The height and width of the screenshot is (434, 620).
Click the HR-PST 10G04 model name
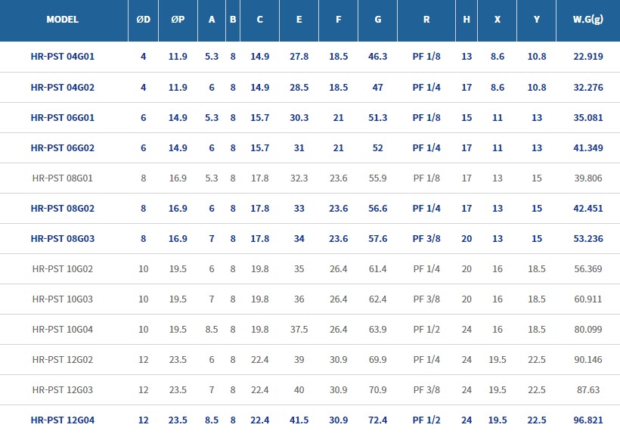coord(63,330)
